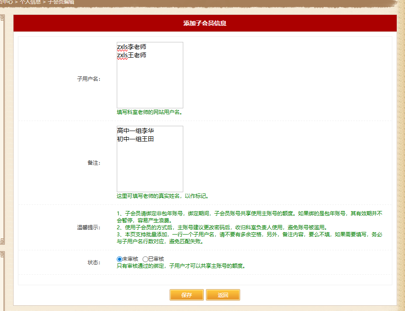Select the 未审核 radio button
The height and width of the screenshot is (311, 405).
[119, 259]
